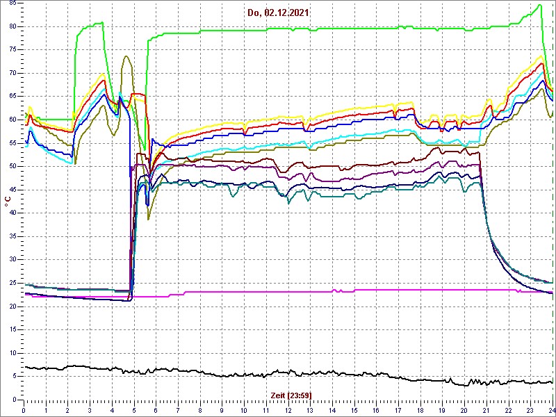
Task: Click hour 18 on the time axis
Action: click(x=420, y=411)
